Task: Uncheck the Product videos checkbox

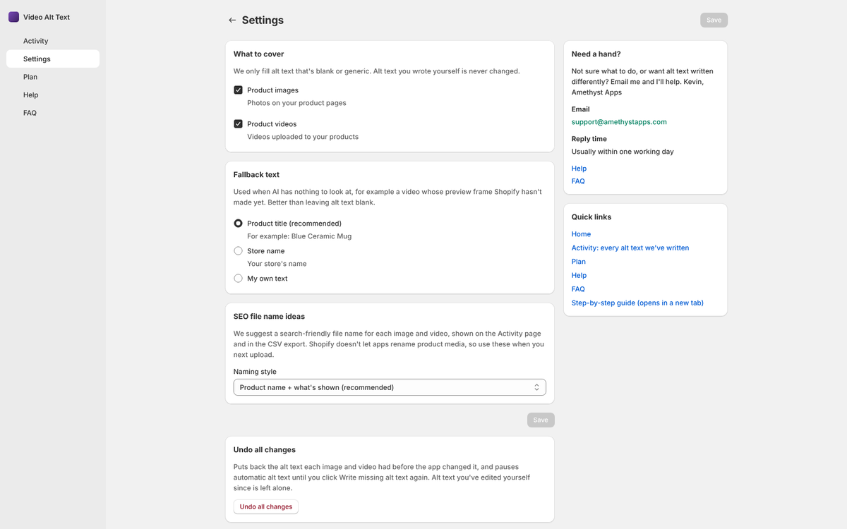Action: tap(238, 124)
